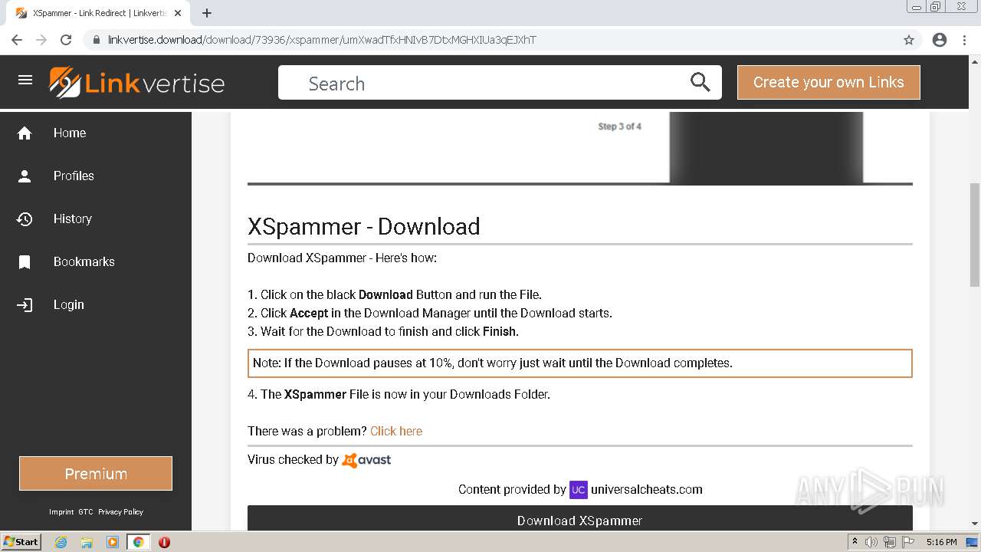Click the Bookmarks icon in the sidebar
The height and width of the screenshot is (552, 981).
[25, 262]
